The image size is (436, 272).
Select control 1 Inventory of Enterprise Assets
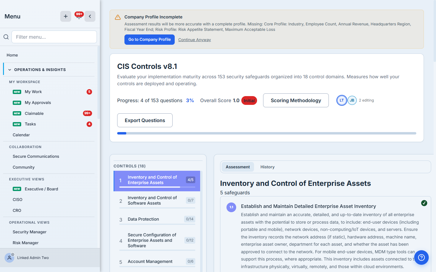[x=157, y=181]
